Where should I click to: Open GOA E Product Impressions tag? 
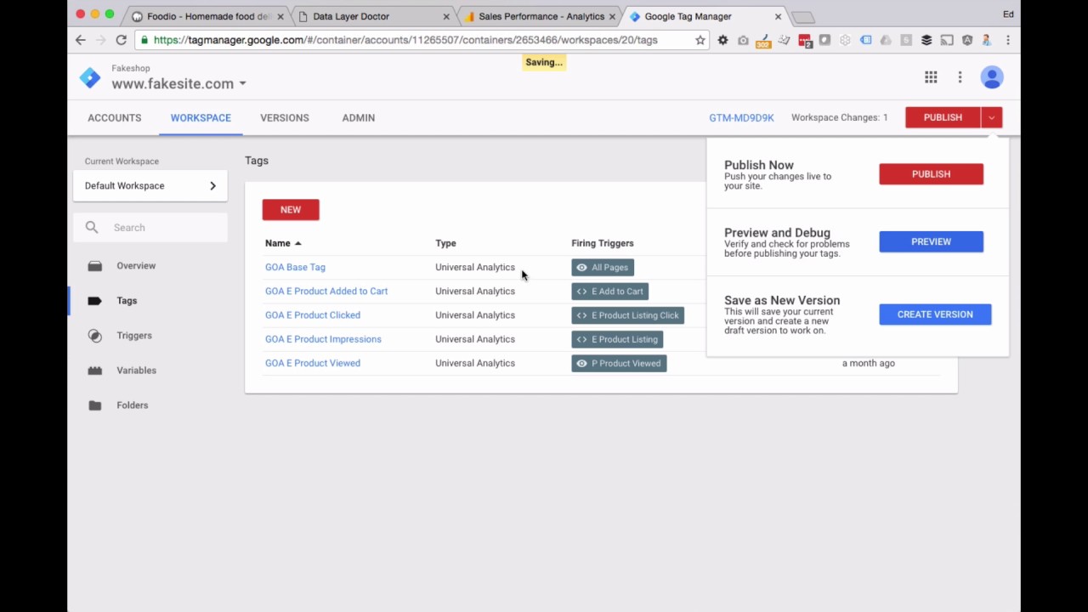tap(323, 339)
